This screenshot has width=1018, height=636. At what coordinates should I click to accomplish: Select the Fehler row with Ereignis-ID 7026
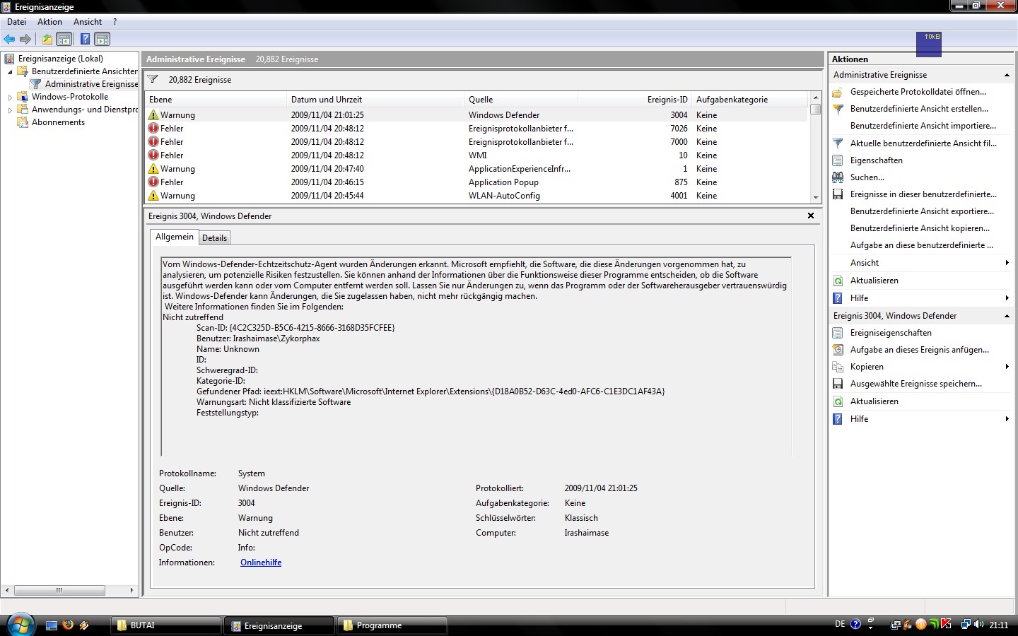click(x=476, y=129)
